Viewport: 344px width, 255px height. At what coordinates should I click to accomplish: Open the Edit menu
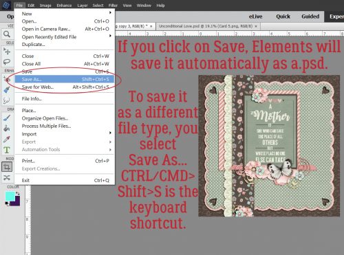31,5
